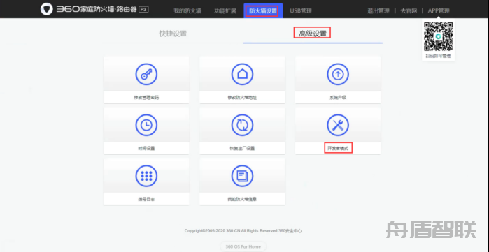Image resolution: width=489 pixels, height=252 pixels.
Task: Click the dot grid icon for 拨号日志
Action: [146, 176]
